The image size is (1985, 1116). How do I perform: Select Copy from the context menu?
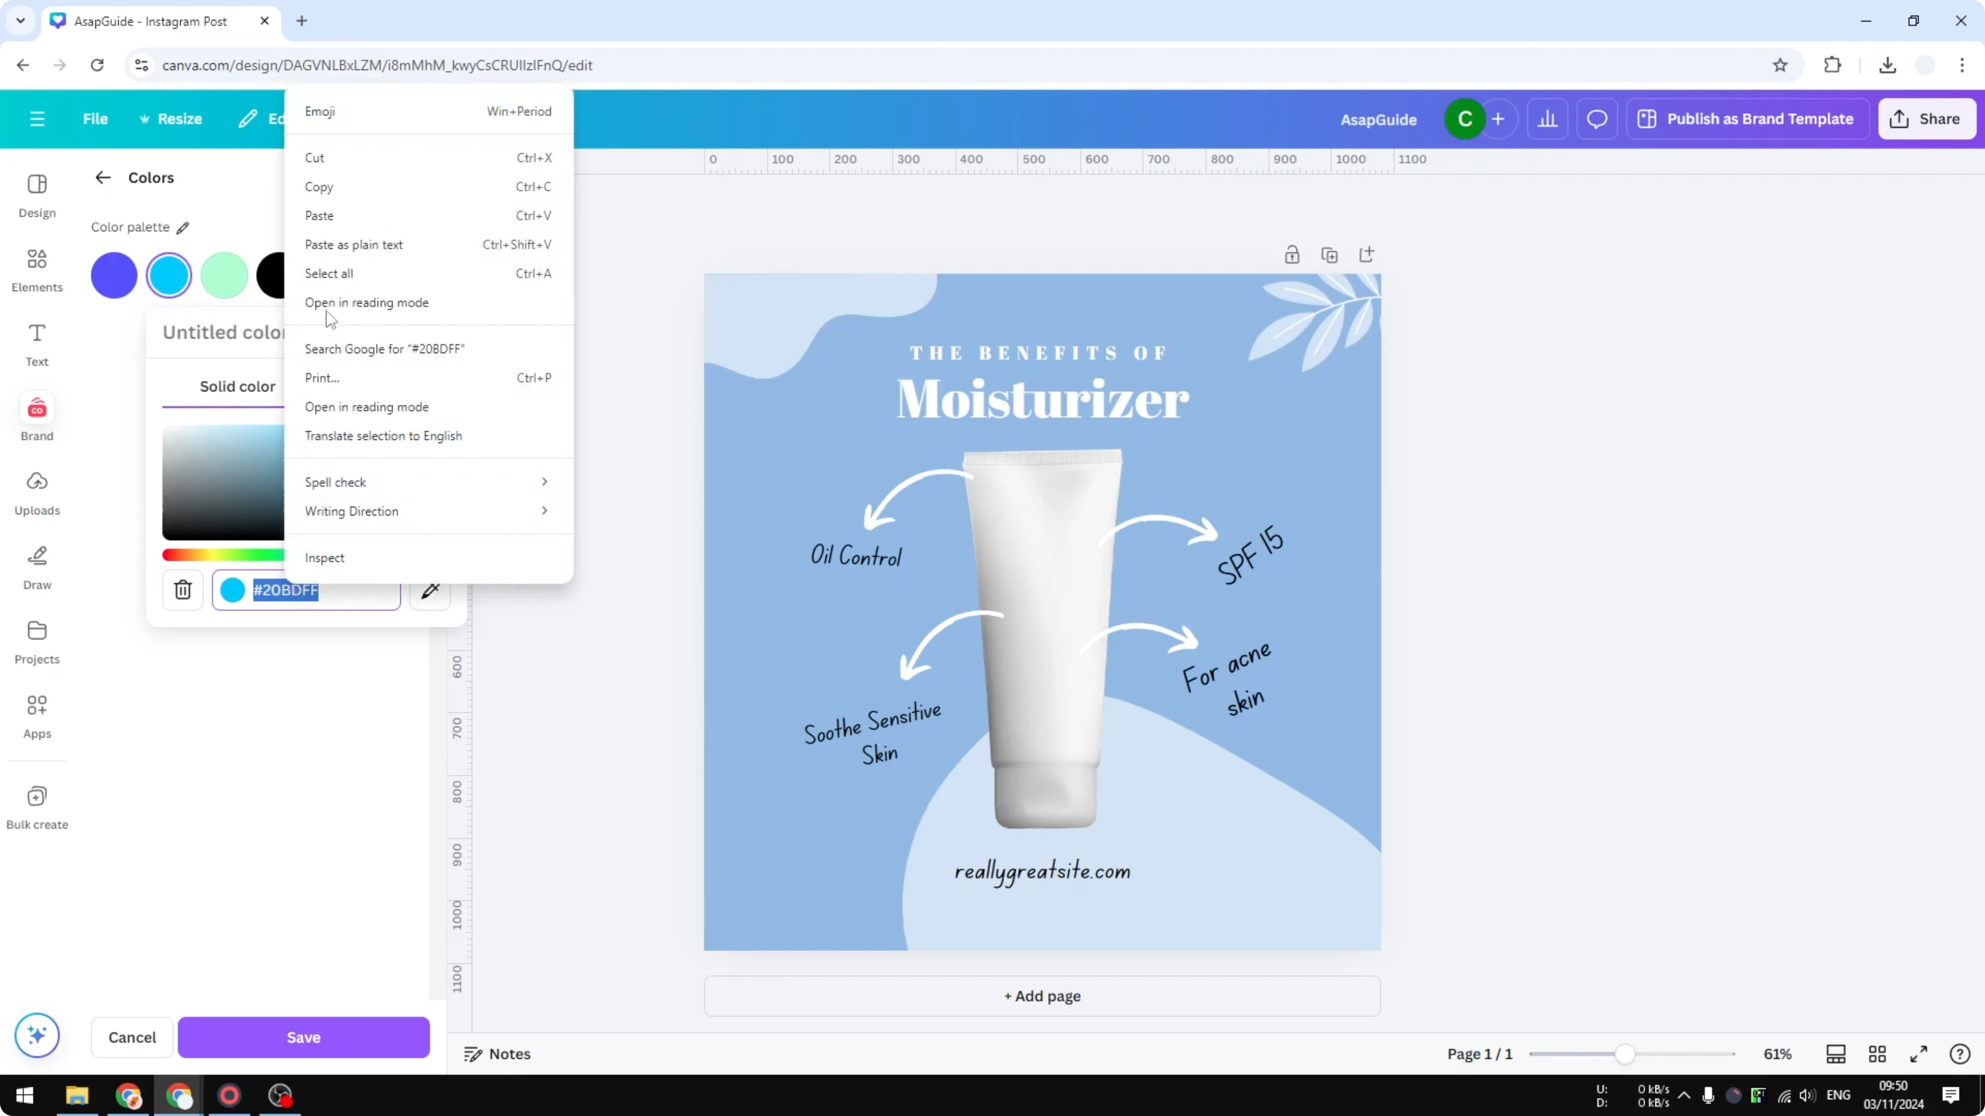point(319,187)
